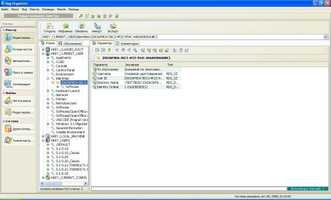Open Поиск и замена in the sidebar

tap(19, 72)
